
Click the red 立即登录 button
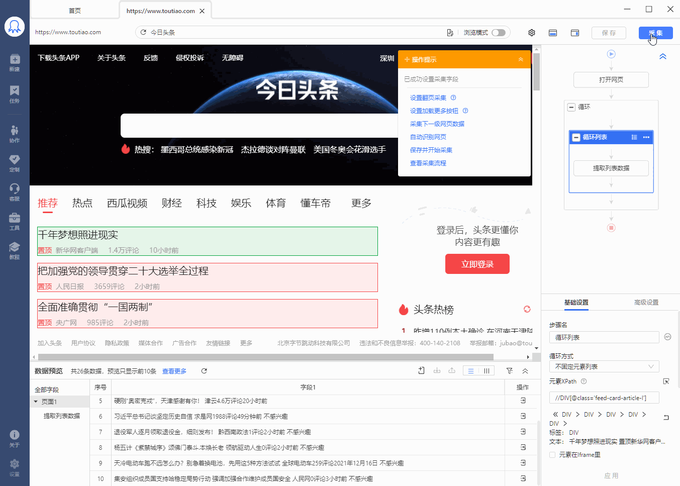tap(477, 264)
